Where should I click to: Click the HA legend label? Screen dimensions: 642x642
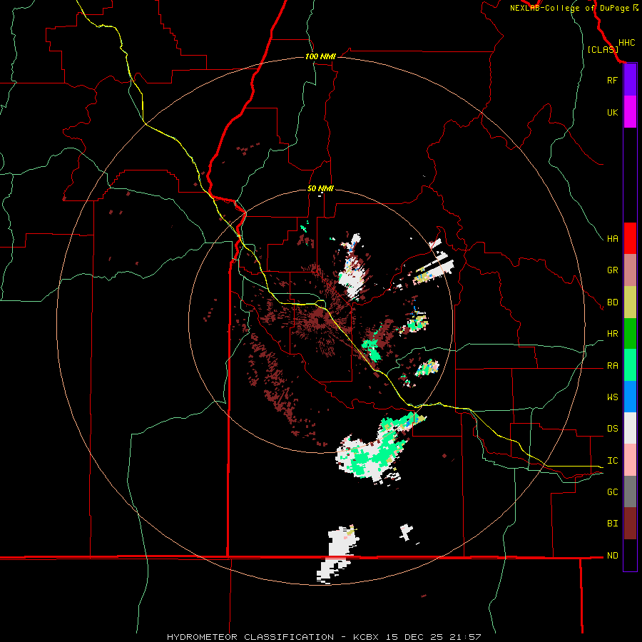coord(612,239)
